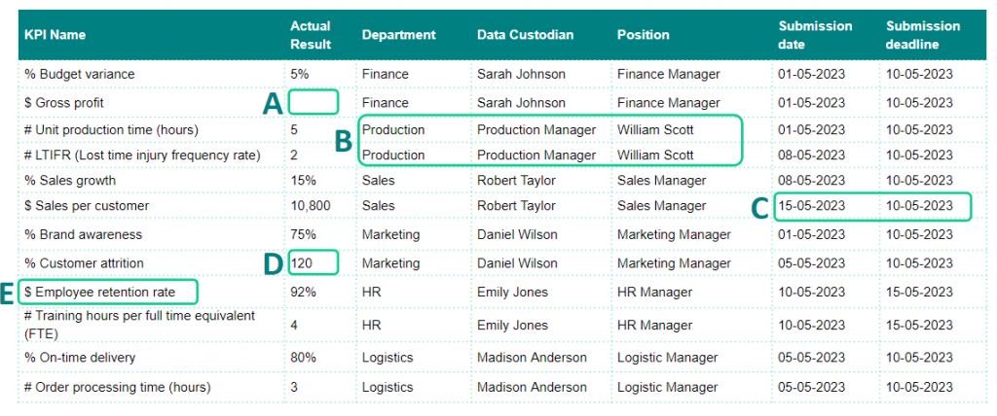This screenshot has height=416, width=997.
Task: Select the 15-05-2023 submission date cell
Action: click(x=812, y=206)
